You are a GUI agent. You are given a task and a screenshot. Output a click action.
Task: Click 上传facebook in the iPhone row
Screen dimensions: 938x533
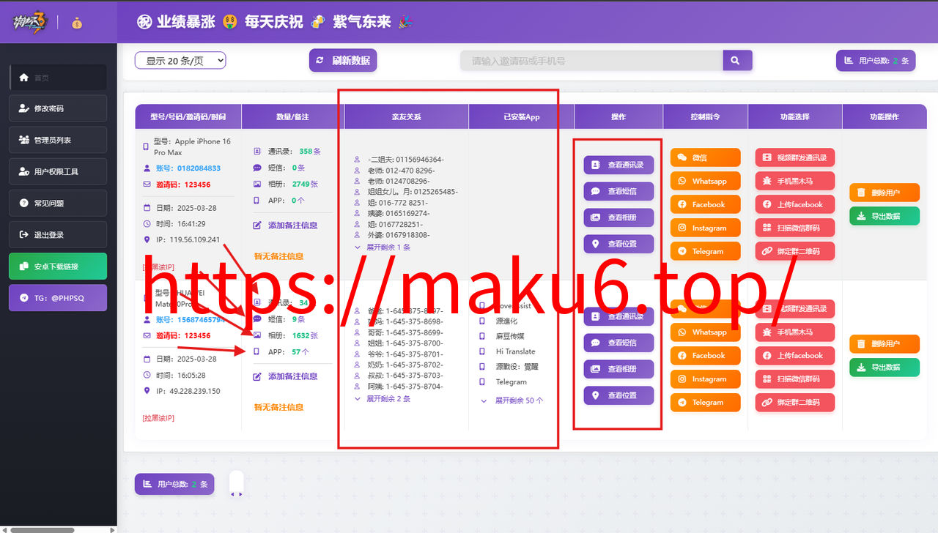pyautogui.click(x=795, y=204)
